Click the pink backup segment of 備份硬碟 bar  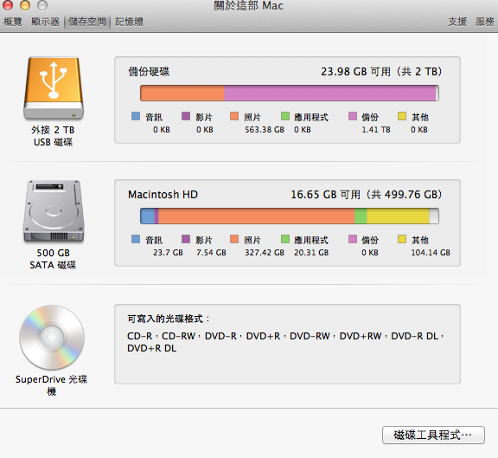tap(329, 94)
